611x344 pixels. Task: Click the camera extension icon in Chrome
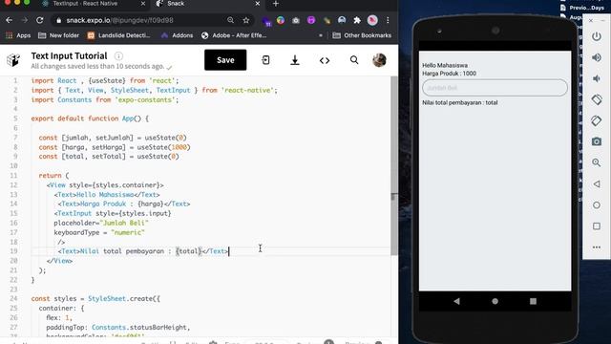296,20
